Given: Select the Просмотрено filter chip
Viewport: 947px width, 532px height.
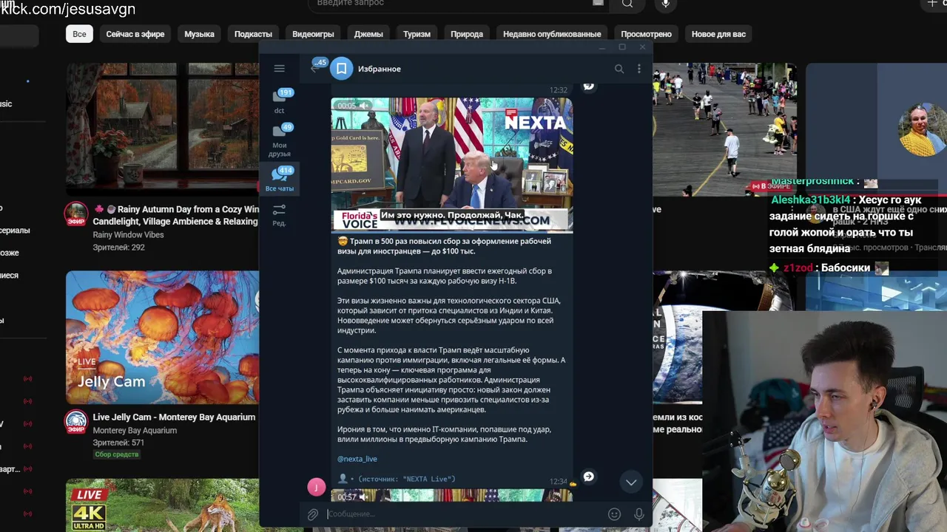Looking at the screenshot, I should pos(646,34).
